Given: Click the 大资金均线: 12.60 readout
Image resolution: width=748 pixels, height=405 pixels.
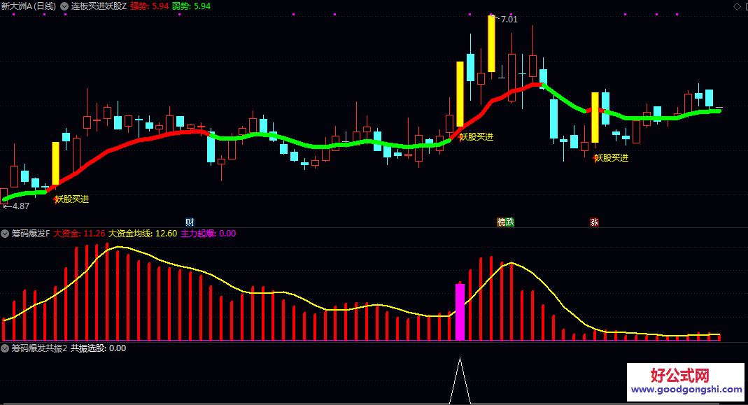Looking at the screenshot, I should (143, 234).
